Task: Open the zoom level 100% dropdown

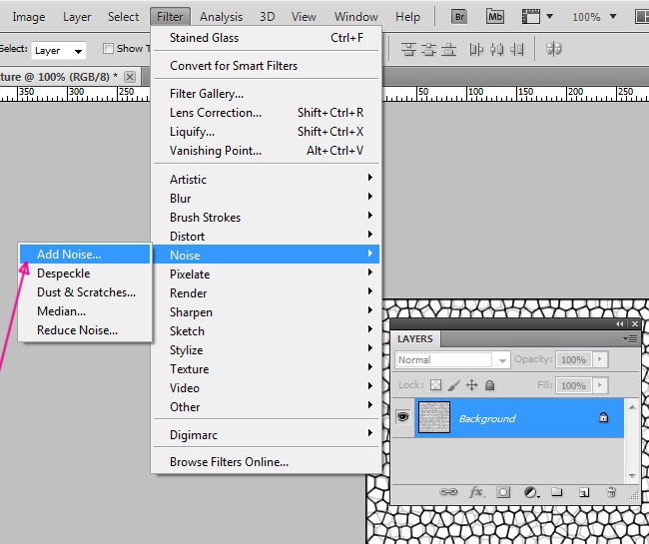Action: (x=615, y=17)
